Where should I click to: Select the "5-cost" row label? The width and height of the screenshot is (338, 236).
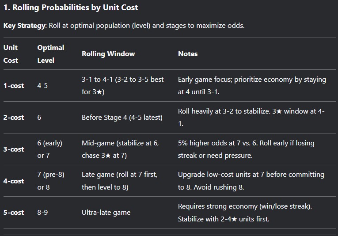pos(14,213)
